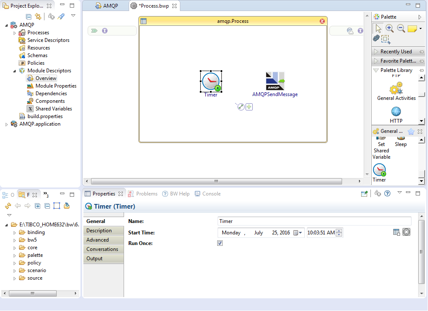Click the process table icon in header
Screen dimensions: 428x311
pyautogui.click(x=144, y=21)
